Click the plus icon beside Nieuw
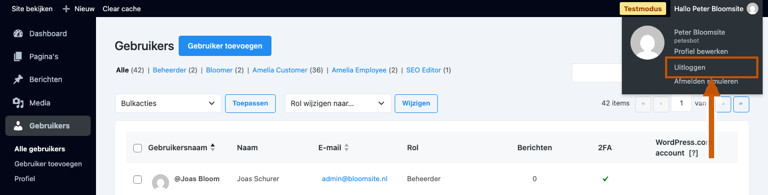Viewport: 768px width, 195px height. point(66,9)
